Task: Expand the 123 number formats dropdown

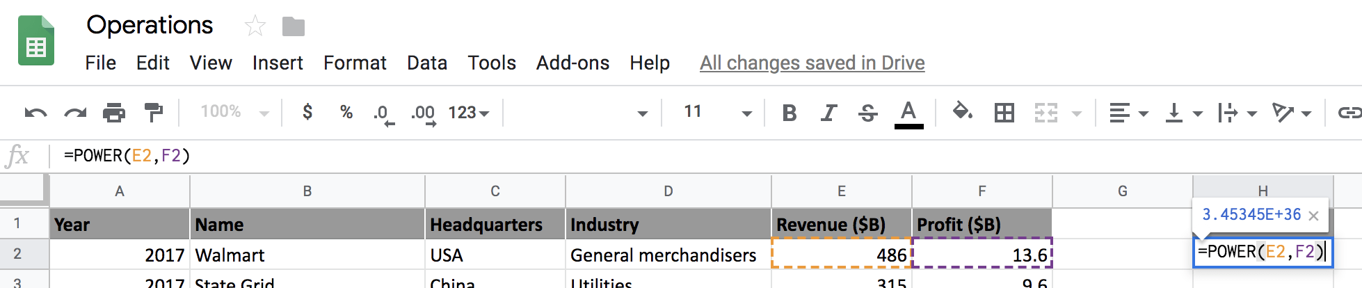Action: point(469,113)
